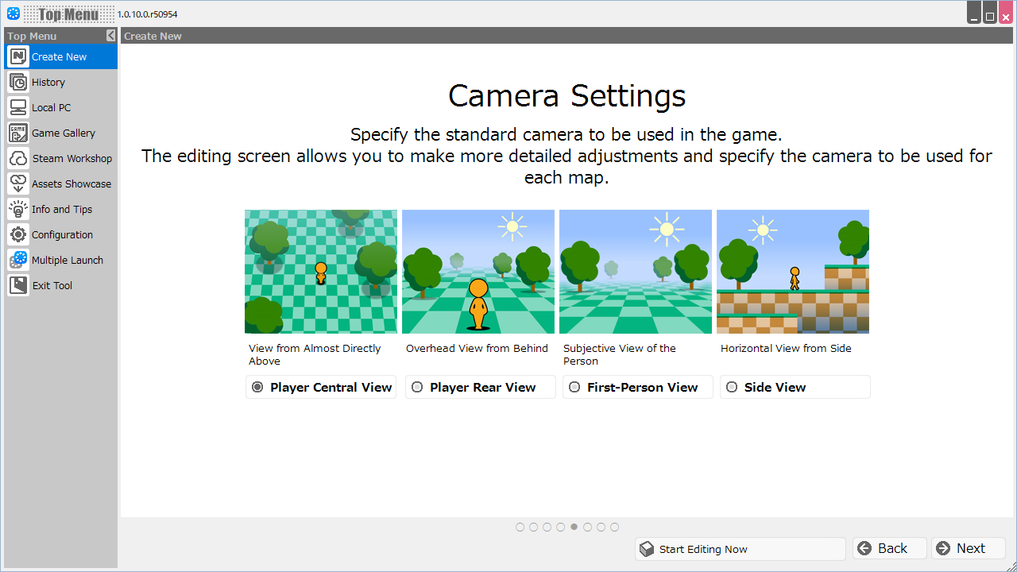The width and height of the screenshot is (1017, 572).
Task: Collapse the Top Menu sidebar
Action: coord(110,35)
